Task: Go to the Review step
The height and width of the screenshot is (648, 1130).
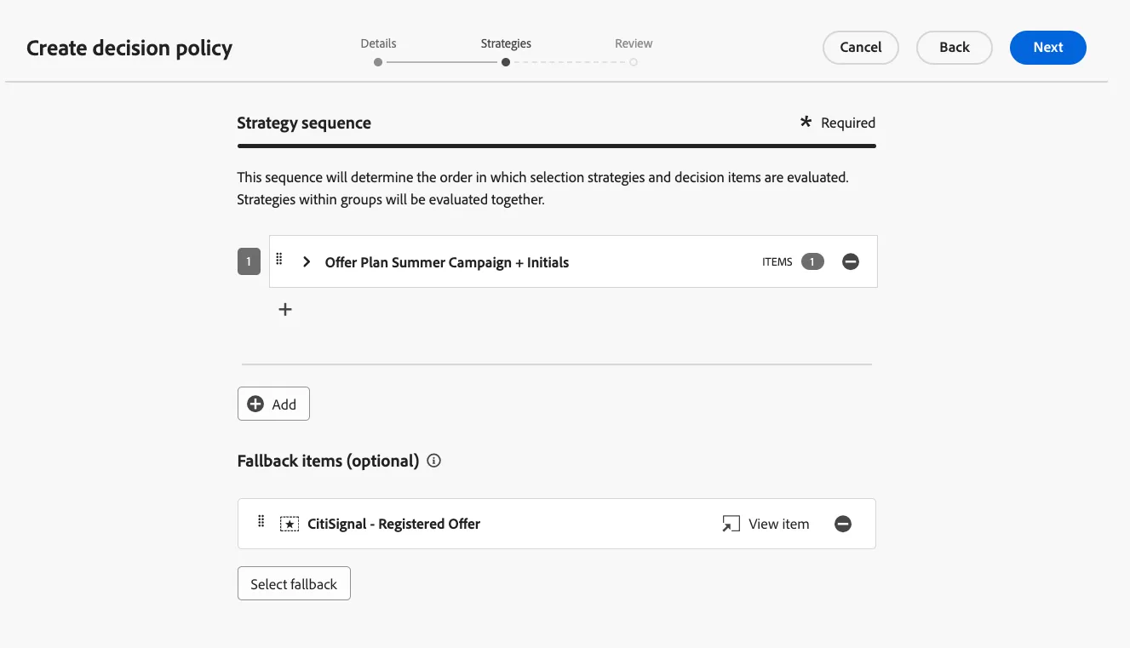Action: pos(634,52)
